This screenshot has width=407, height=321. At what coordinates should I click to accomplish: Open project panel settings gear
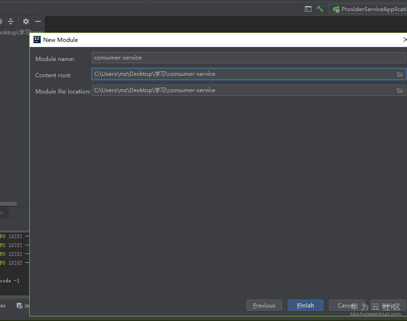click(x=26, y=21)
